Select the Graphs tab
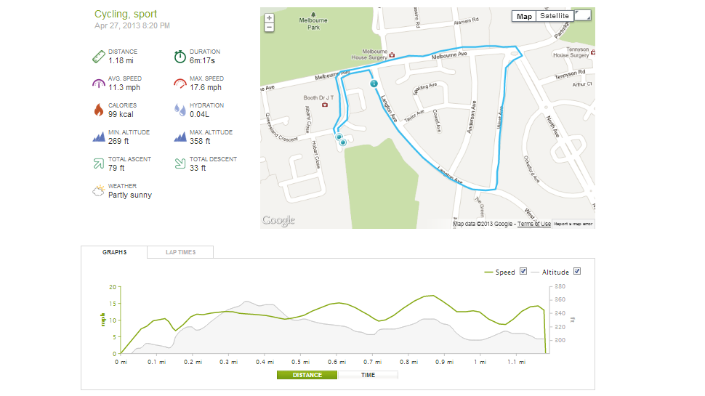The height and width of the screenshot is (396, 705). pos(114,252)
